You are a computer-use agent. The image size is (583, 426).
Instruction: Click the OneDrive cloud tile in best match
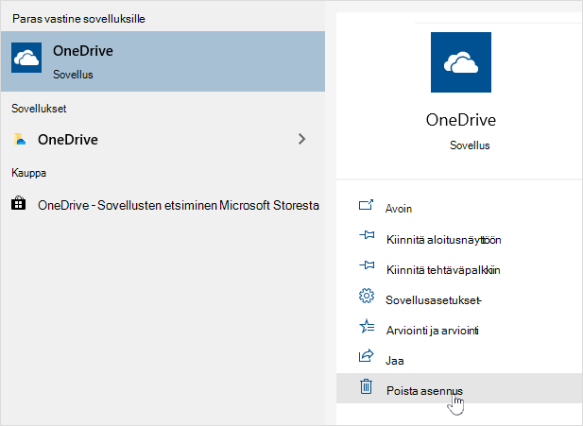point(26,58)
